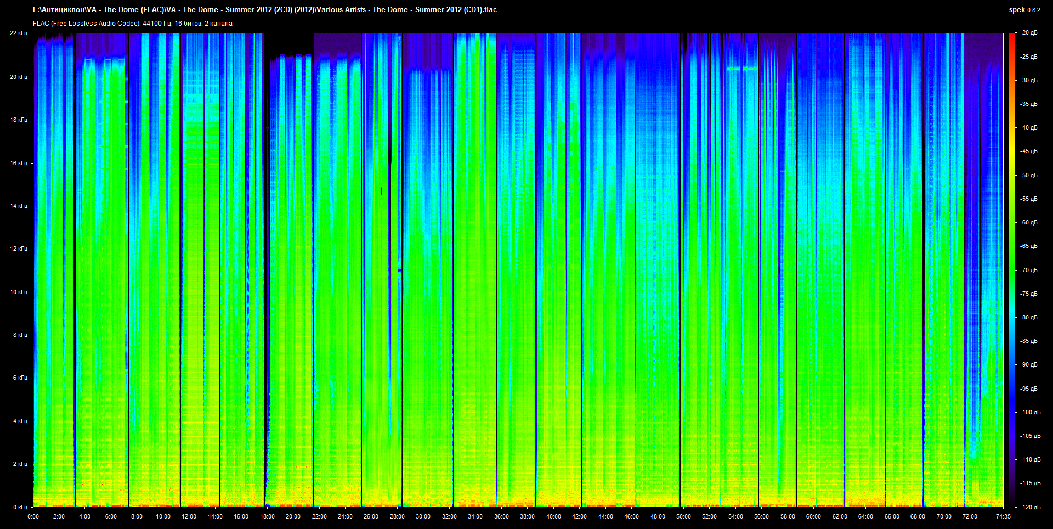
Task: Click the cyan horizontal line near 54:00
Action: [741, 69]
